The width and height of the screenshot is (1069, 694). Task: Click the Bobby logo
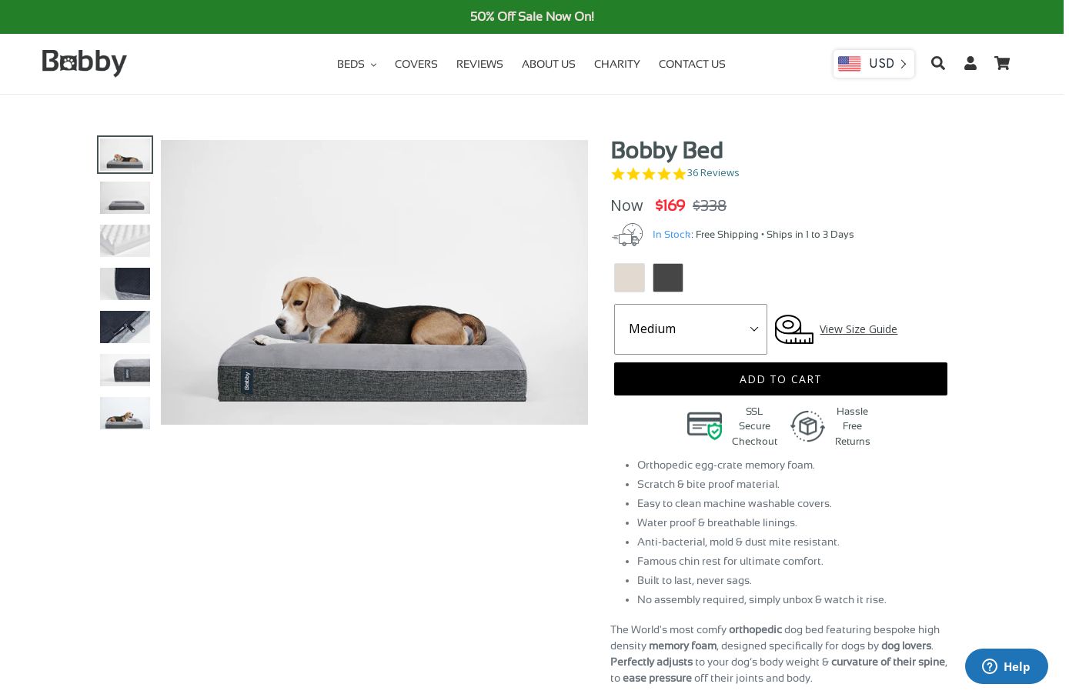pyautogui.click(x=85, y=63)
